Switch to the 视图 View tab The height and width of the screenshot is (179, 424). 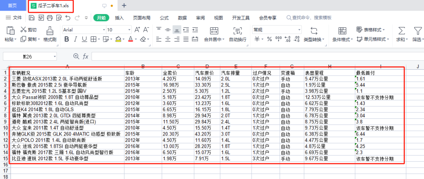(x=219, y=18)
